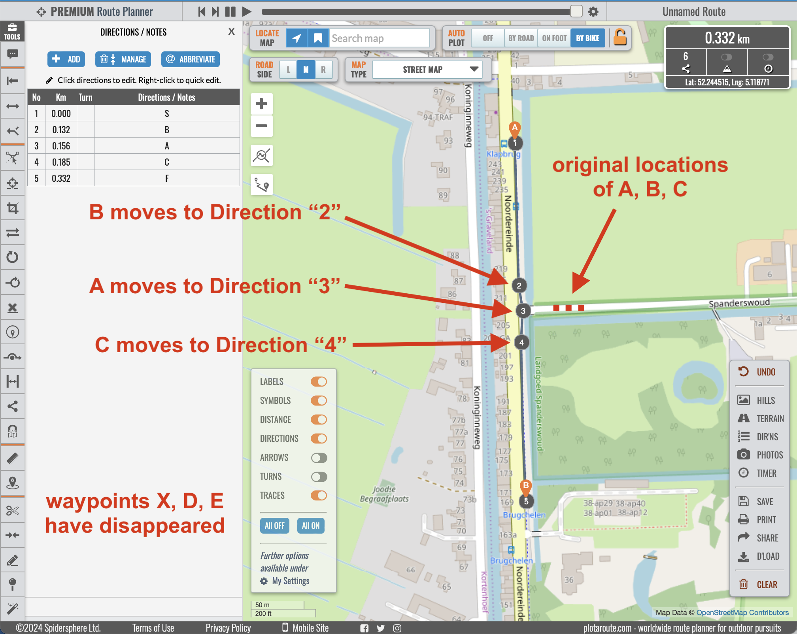Image resolution: width=797 pixels, height=634 pixels.
Task: Click SAVE in the right menu
Action: tap(756, 502)
